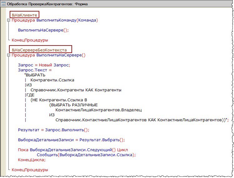234x178 pixels.
Task: Click the form module icon in title bar
Action: 3,4
